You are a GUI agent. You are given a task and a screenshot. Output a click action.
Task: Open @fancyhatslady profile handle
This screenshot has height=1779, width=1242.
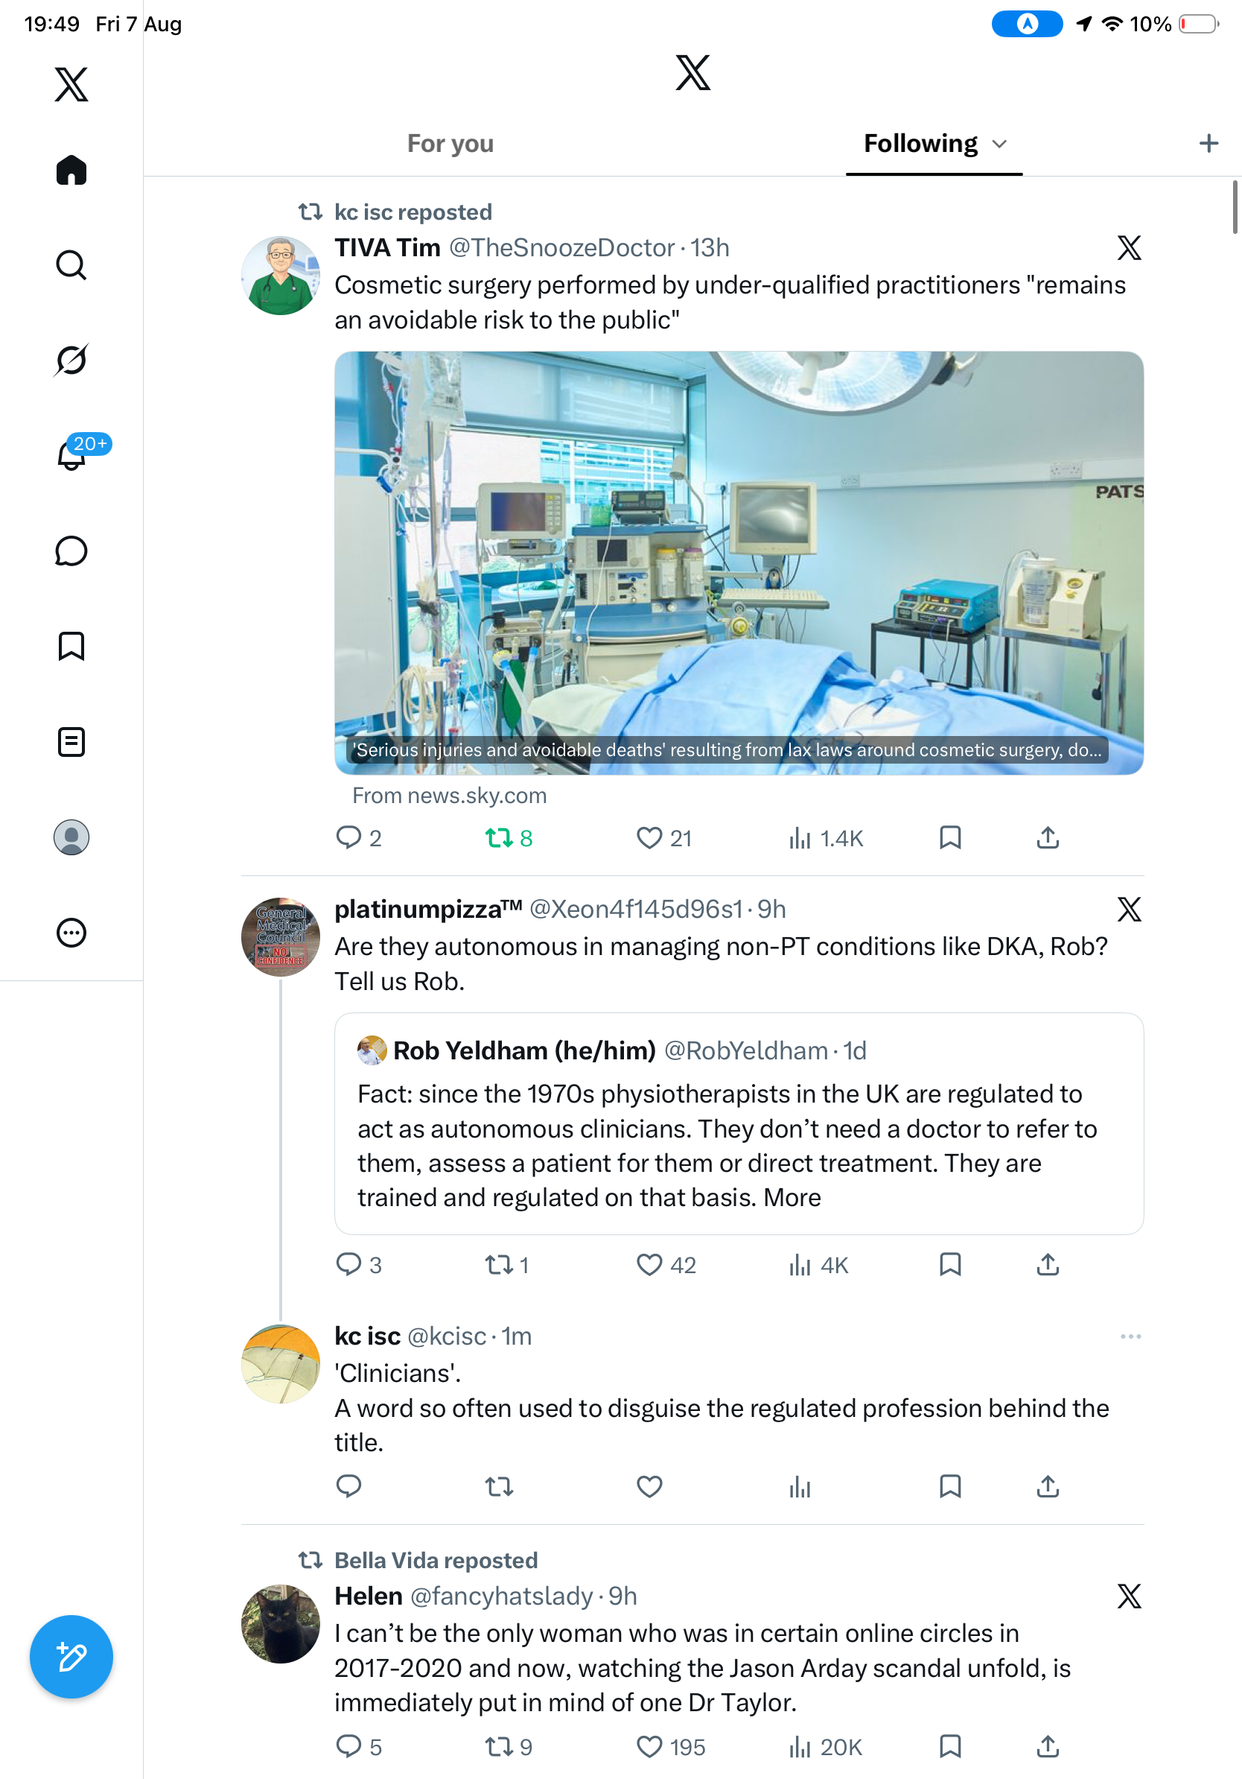501,1596
